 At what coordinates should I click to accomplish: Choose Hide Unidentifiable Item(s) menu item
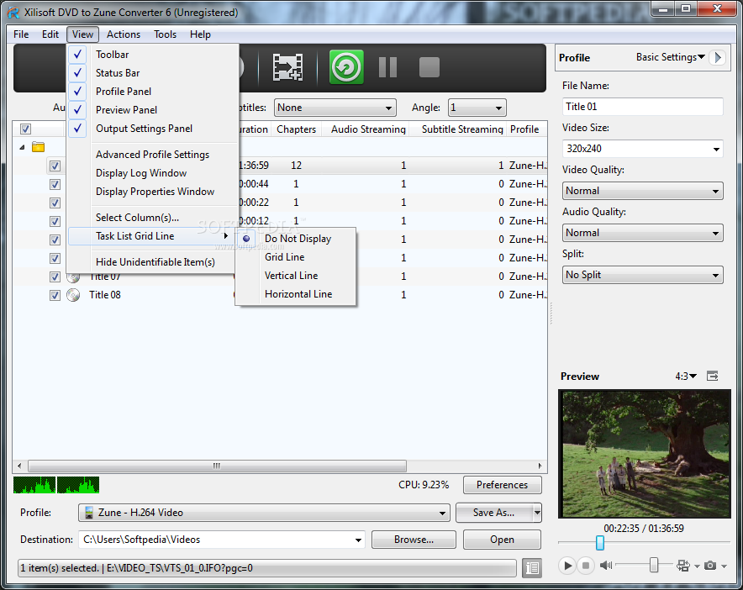(155, 262)
